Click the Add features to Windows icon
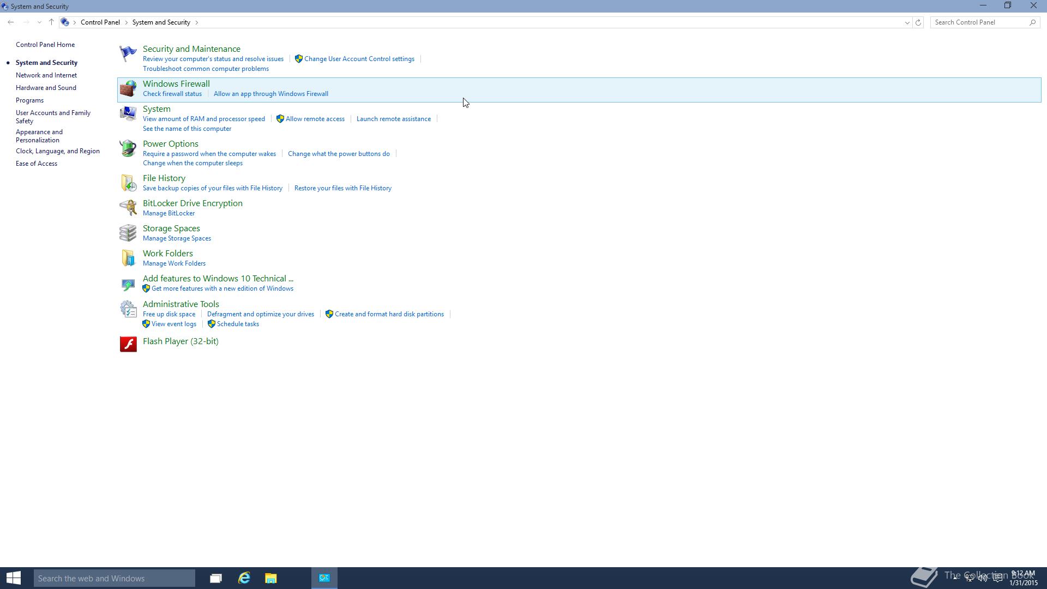Image resolution: width=1047 pixels, height=589 pixels. 128,284
